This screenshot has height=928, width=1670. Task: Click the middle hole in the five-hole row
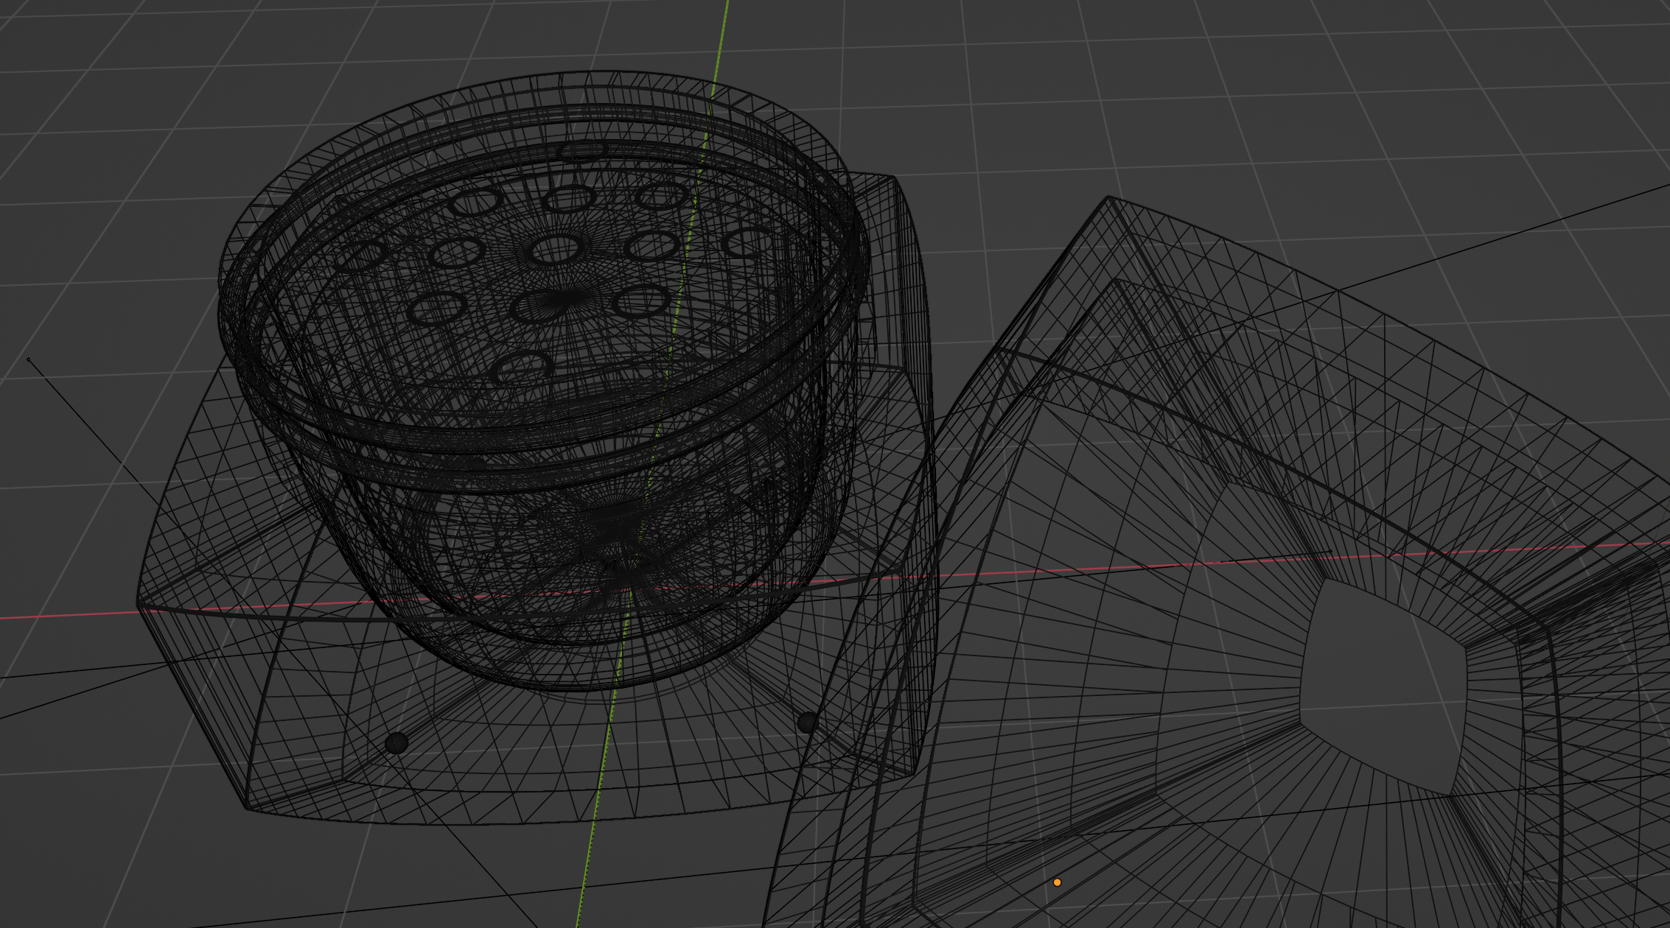point(555,250)
